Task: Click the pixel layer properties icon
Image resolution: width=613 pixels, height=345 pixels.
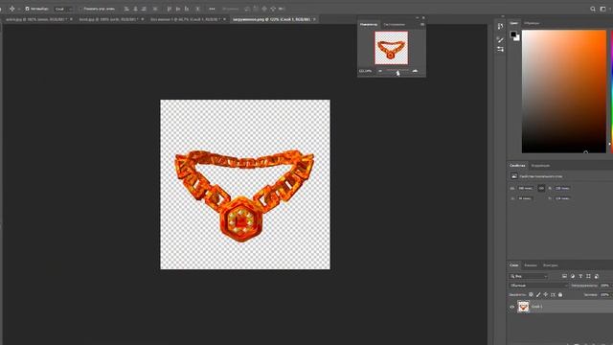Action: pyautogui.click(x=514, y=176)
